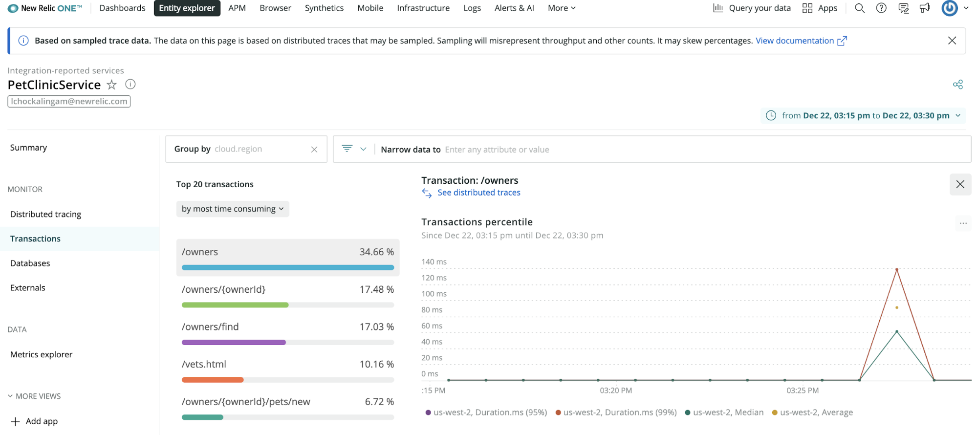Open Externals in sidebar

click(x=27, y=287)
